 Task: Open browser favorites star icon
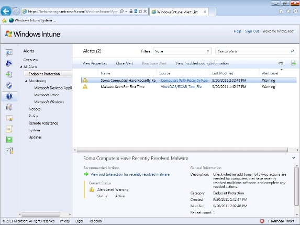point(288,12)
